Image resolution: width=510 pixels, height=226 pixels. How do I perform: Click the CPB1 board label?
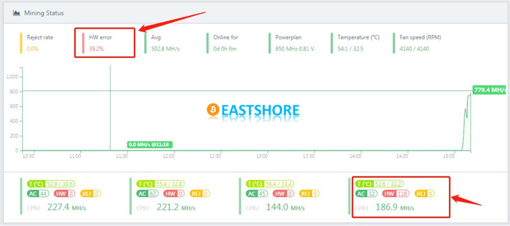tap(142, 208)
